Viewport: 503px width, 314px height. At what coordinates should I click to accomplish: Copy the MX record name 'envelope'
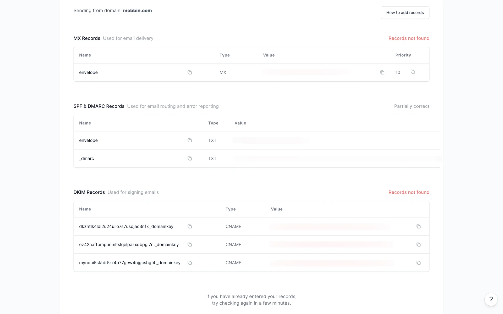coord(190,72)
